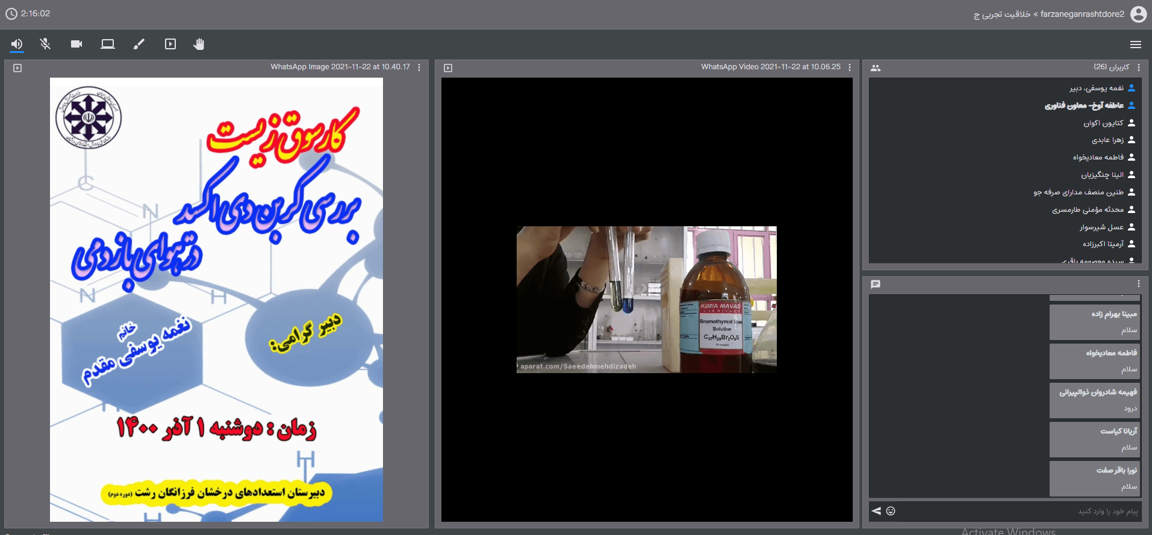Viewport: 1152px width, 535px height.
Task: Unmute the microphone in the toolbar
Action: tap(45, 44)
